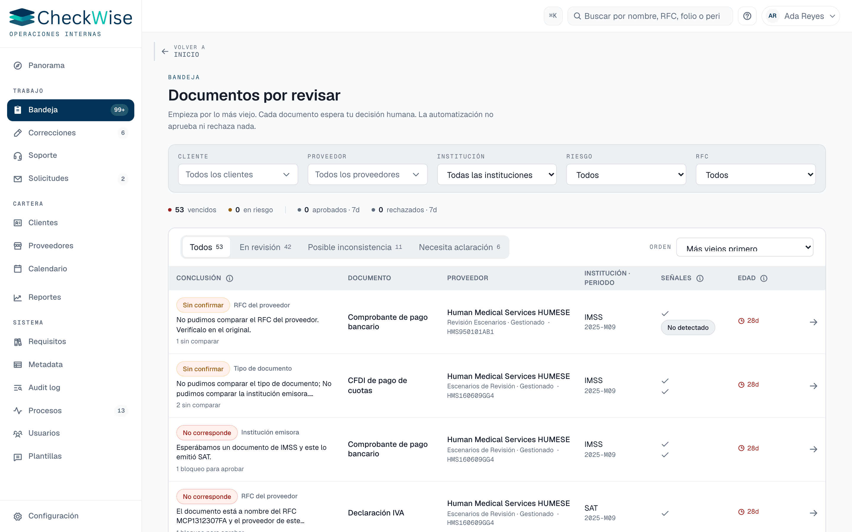Click the Correcciones pencil icon
Screen dimensions: 852x532
coord(18,133)
